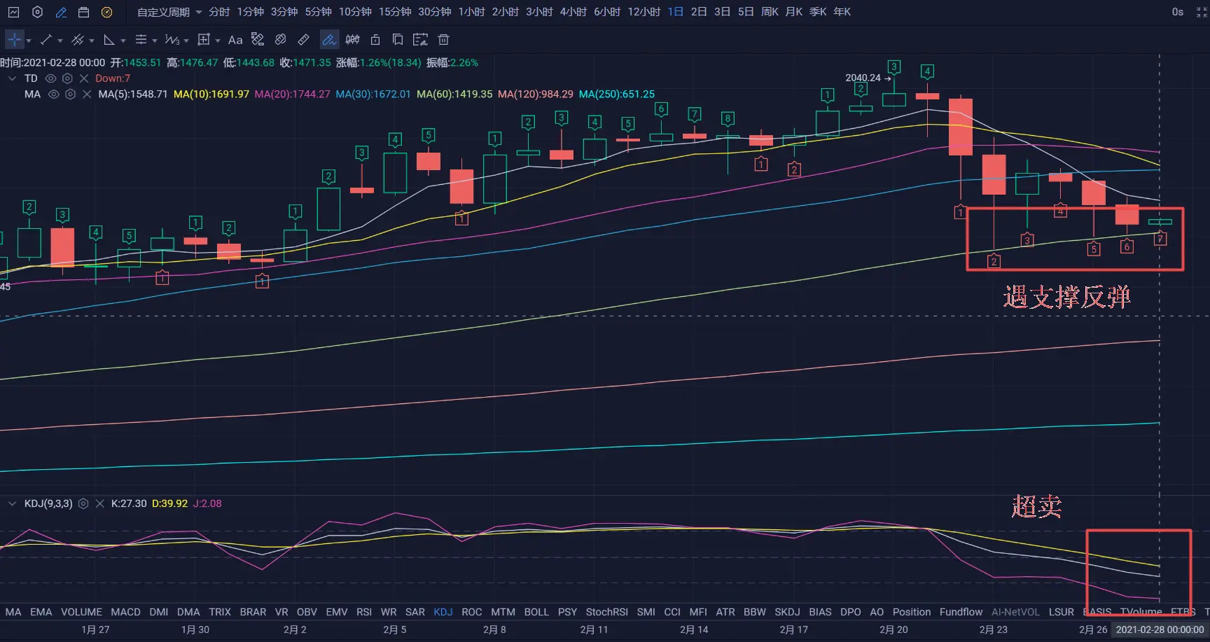Expand the crosshair cursor tool dropdown arrow
The image size is (1210, 642).
tap(28, 41)
